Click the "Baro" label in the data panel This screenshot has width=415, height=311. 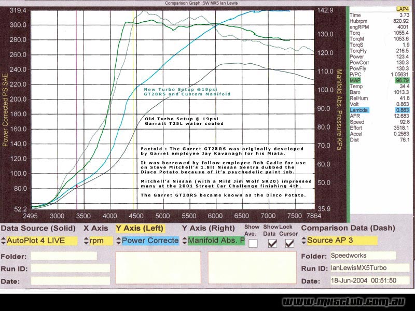point(355,92)
